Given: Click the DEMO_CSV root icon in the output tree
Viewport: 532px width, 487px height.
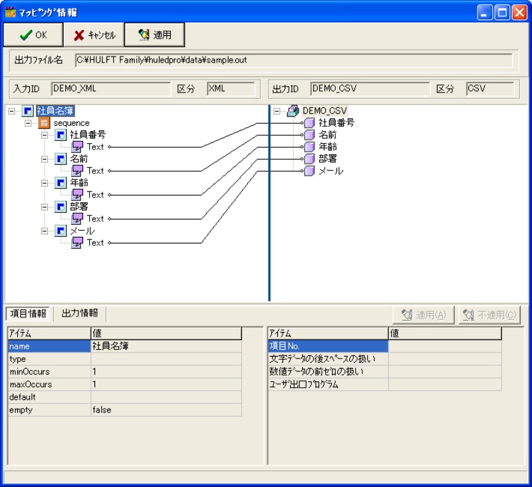Looking at the screenshot, I should click(x=293, y=111).
